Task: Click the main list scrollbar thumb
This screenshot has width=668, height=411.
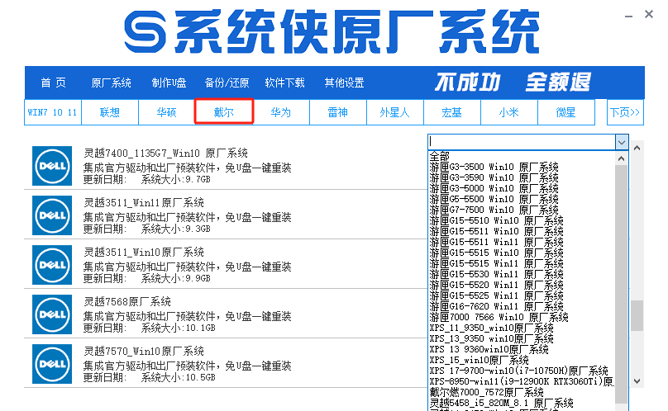Action: click(637, 315)
